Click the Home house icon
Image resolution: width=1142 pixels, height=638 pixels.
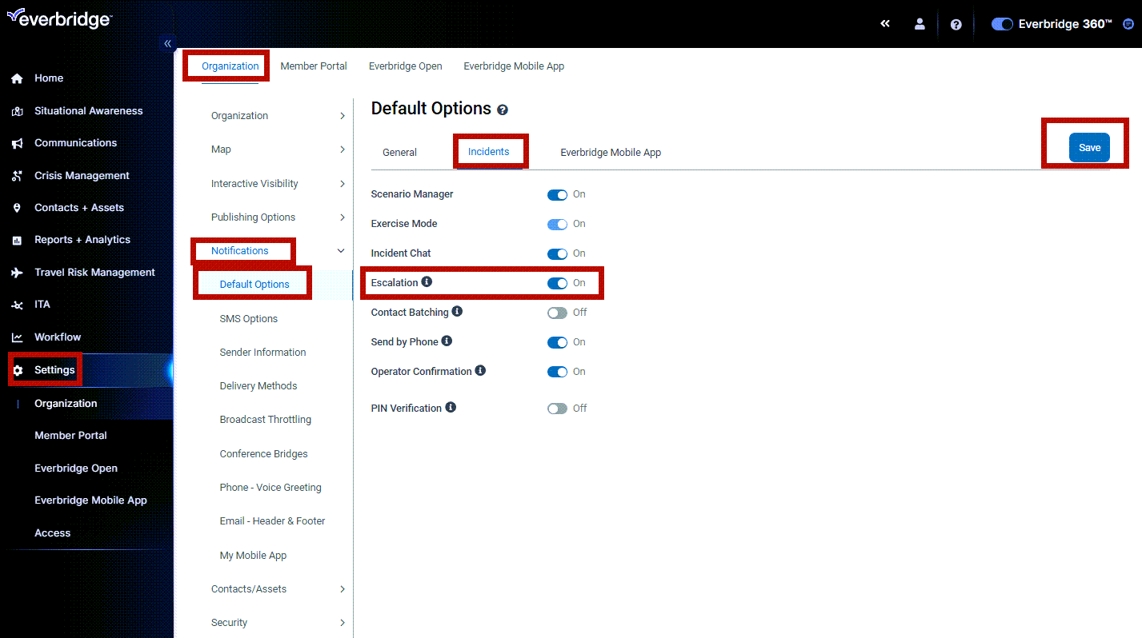point(17,78)
